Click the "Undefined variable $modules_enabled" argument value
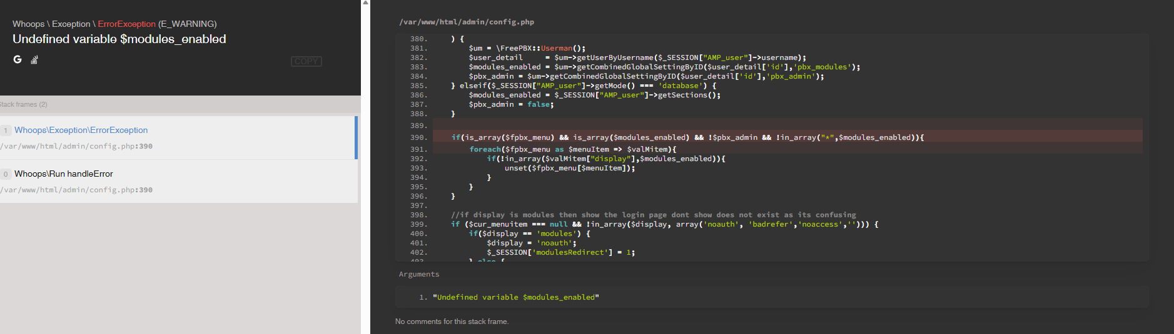Viewport: 1174px width, 334px height. click(x=515, y=297)
